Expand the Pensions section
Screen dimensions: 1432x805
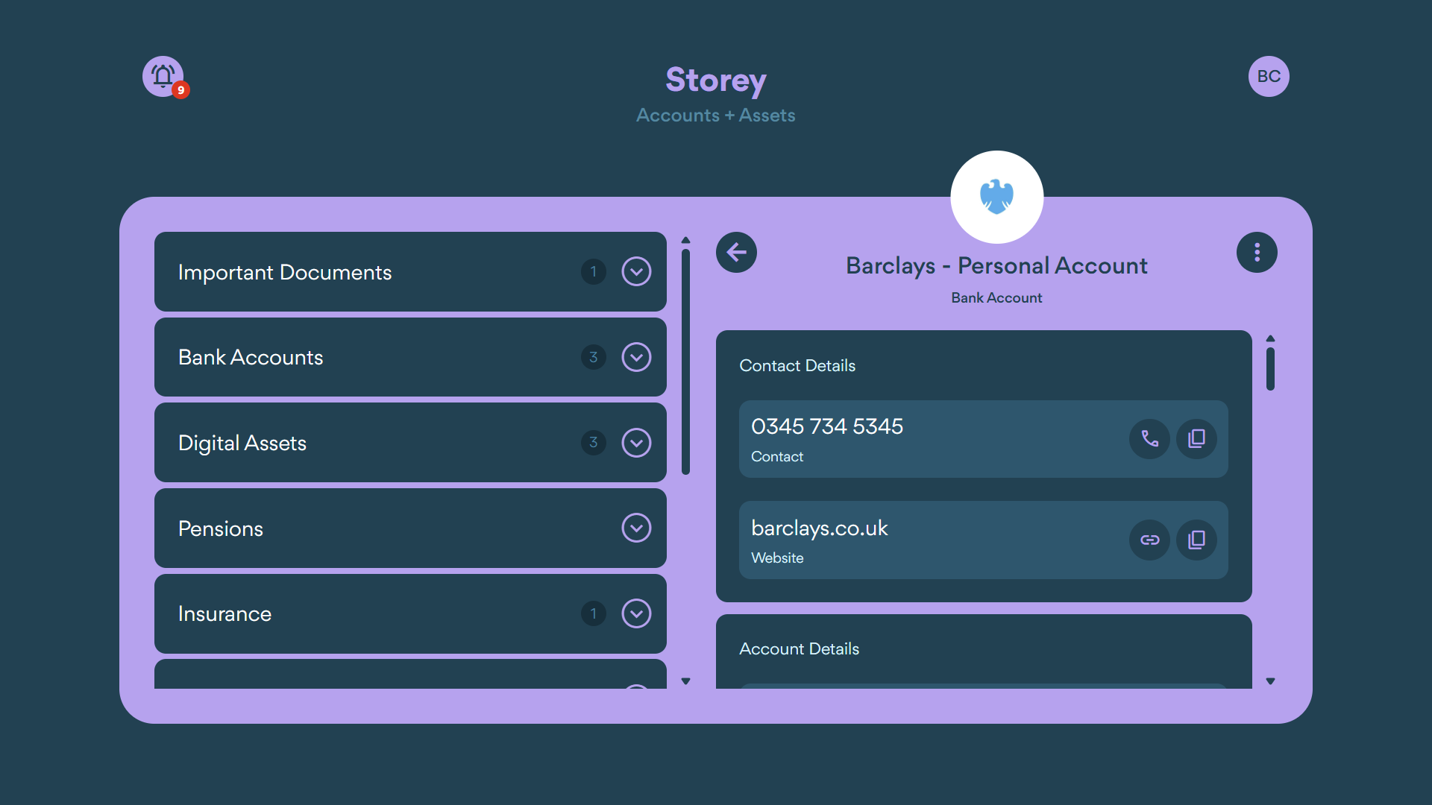point(636,528)
